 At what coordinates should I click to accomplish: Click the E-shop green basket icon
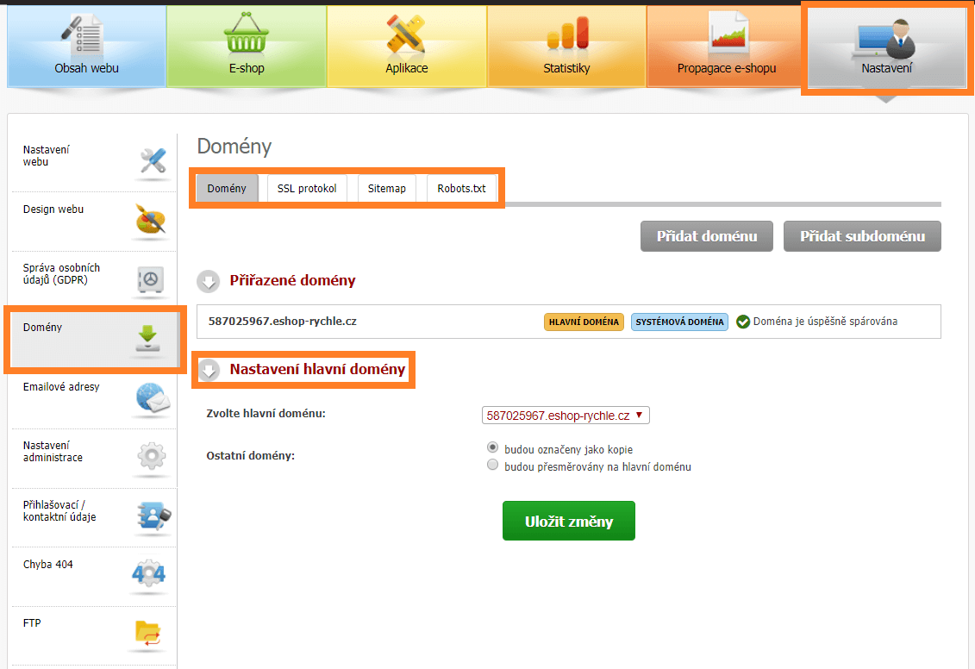[x=247, y=33]
